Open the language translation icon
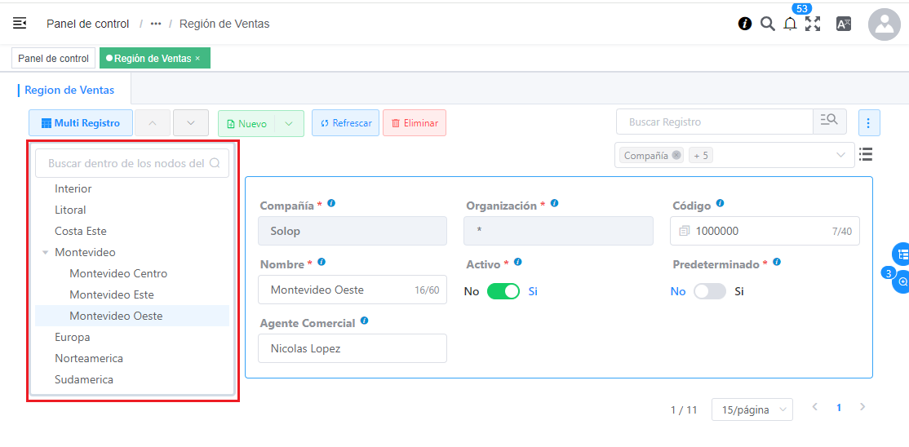The height and width of the screenshot is (447, 909). pyautogui.click(x=844, y=24)
